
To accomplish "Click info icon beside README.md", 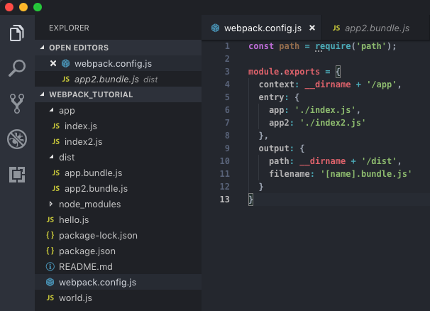I will coord(50,266).
